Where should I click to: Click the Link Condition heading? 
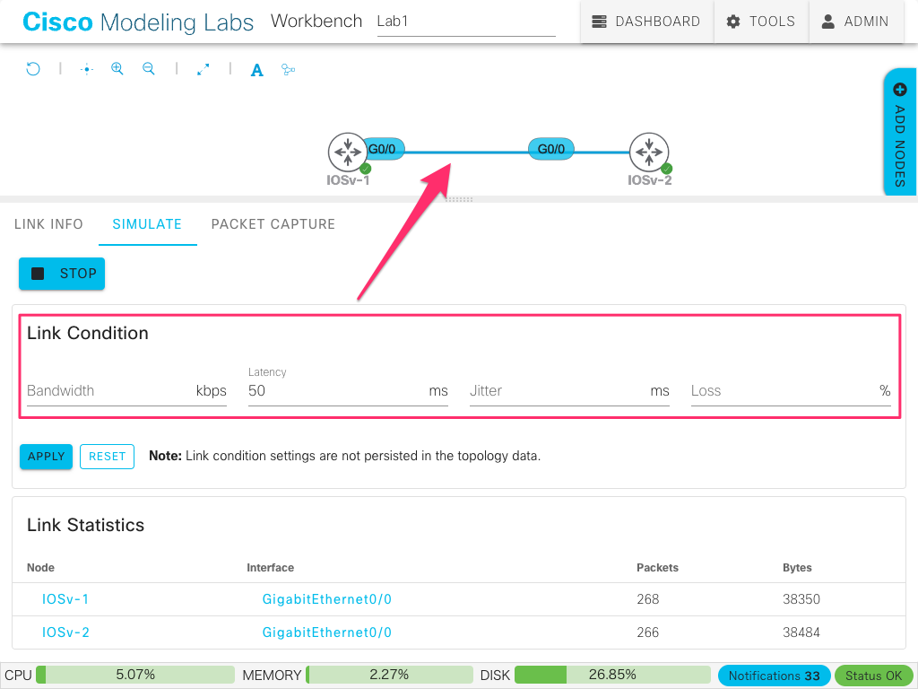coord(88,334)
